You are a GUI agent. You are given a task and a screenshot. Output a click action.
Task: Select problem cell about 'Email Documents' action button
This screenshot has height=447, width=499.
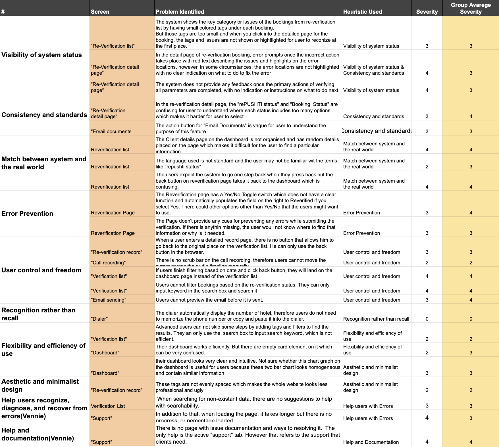(248, 128)
